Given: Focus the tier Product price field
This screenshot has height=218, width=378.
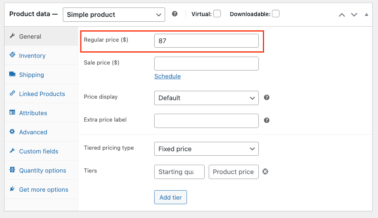Looking at the screenshot, I should [x=234, y=172].
